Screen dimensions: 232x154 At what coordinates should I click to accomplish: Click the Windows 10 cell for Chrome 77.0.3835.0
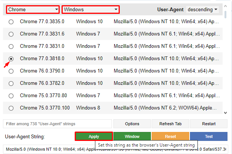(89, 22)
